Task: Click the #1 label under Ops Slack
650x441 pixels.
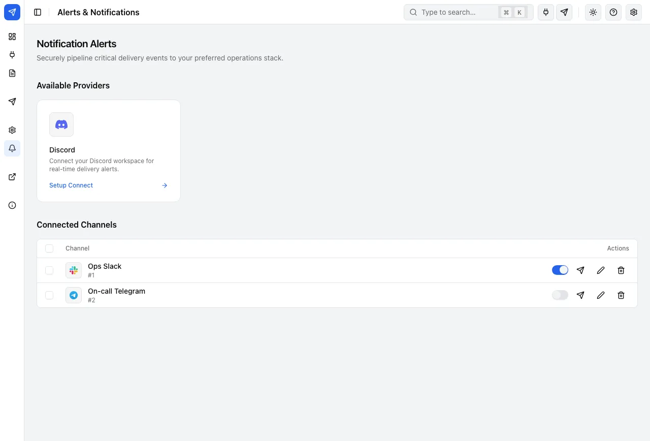Action: tap(91, 275)
